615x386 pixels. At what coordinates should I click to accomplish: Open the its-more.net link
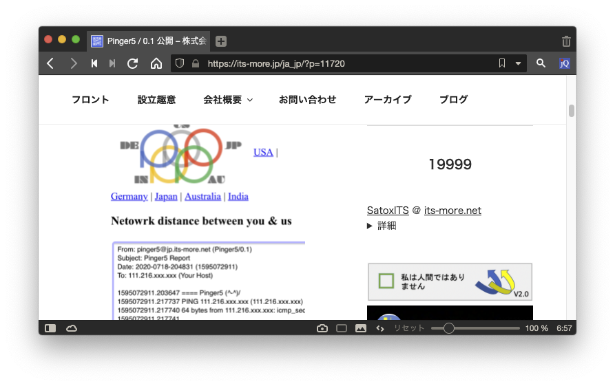pos(452,211)
